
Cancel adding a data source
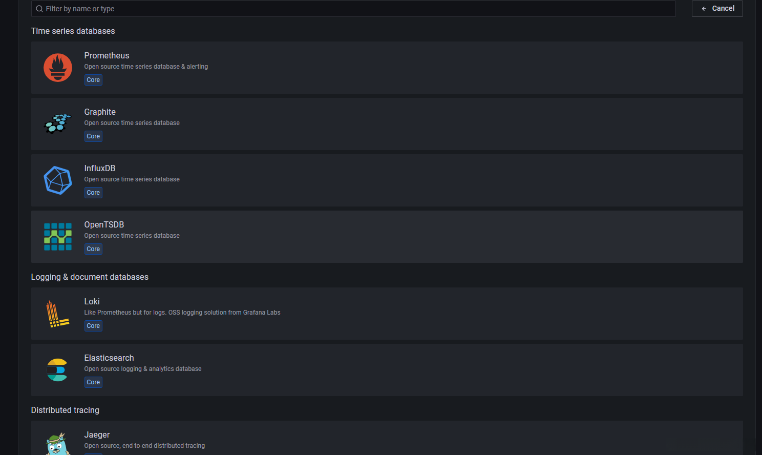pos(717,9)
